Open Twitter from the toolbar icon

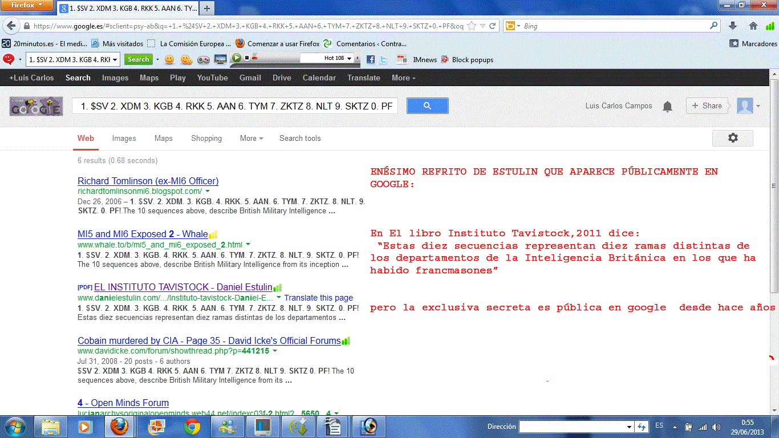point(384,59)
